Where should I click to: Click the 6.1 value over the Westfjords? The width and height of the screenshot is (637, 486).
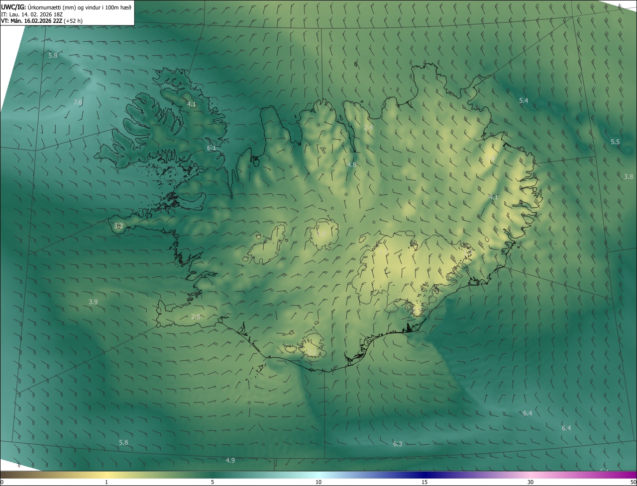click(212, 148)
